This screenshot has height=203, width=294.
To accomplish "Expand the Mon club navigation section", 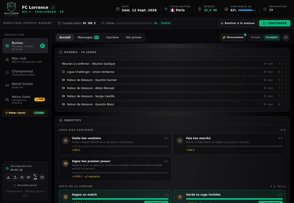I will pos(25,60).
